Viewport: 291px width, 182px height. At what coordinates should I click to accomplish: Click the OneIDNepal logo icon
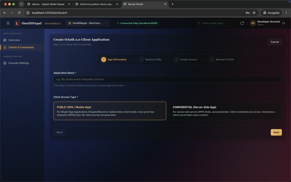point(17,23)
